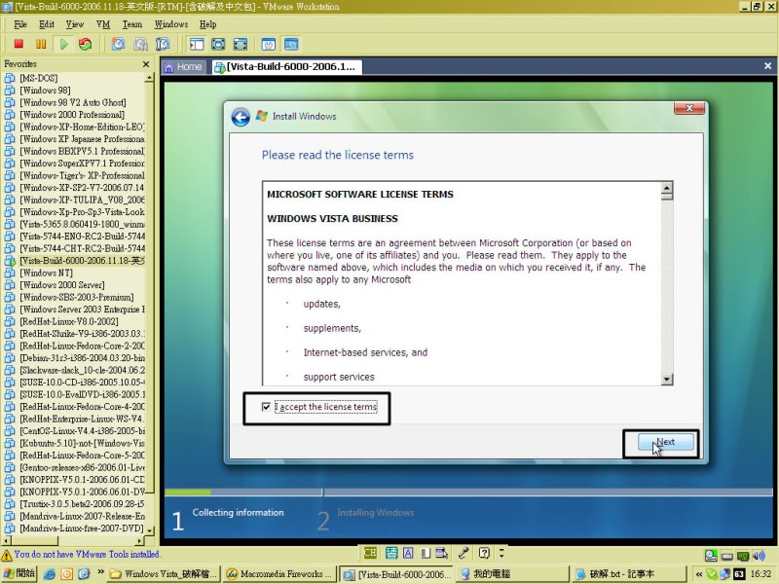779x584 pixels.
Task: Select the [Debian-31r3-i386 favorite
Action: (x=82, y=358)
